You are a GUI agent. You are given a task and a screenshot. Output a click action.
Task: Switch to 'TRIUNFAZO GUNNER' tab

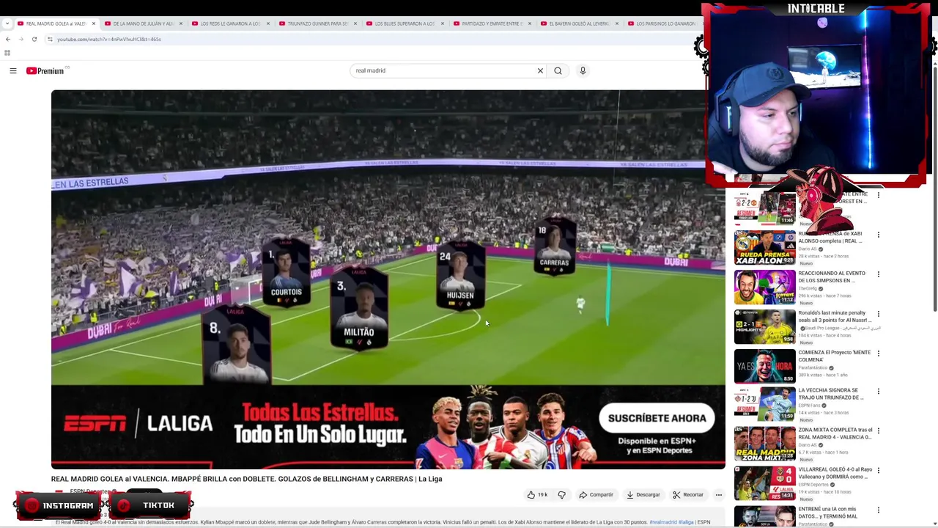coord(318,23)
